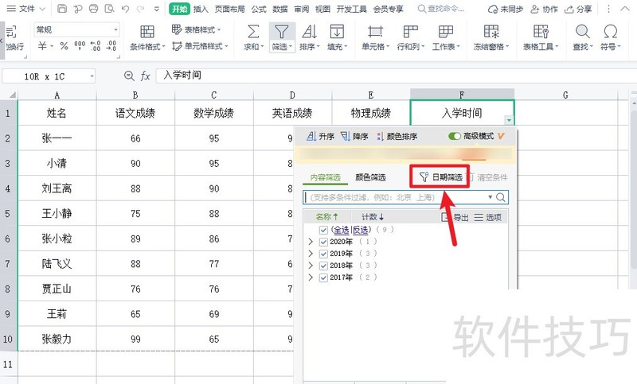This screenshot has width=637, height=384.
Task: Click the undo arrow icon
Action: 125,9
